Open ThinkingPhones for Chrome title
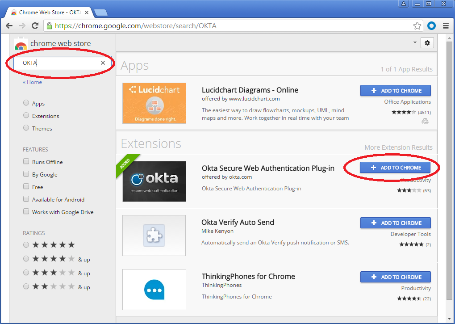Viewport: 455px width, 324px height. (x=248, y=276)
